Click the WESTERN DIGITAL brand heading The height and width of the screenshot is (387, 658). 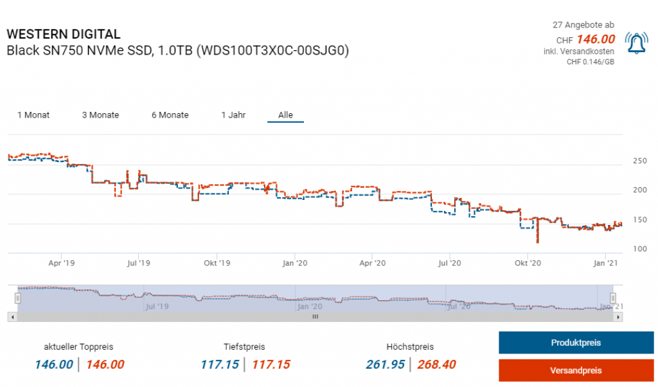63,35
